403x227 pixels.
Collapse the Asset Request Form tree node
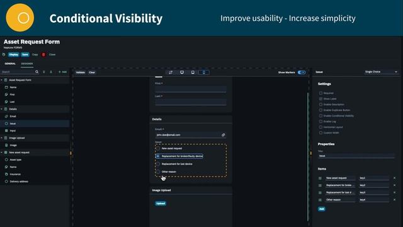tap(1, 80)
